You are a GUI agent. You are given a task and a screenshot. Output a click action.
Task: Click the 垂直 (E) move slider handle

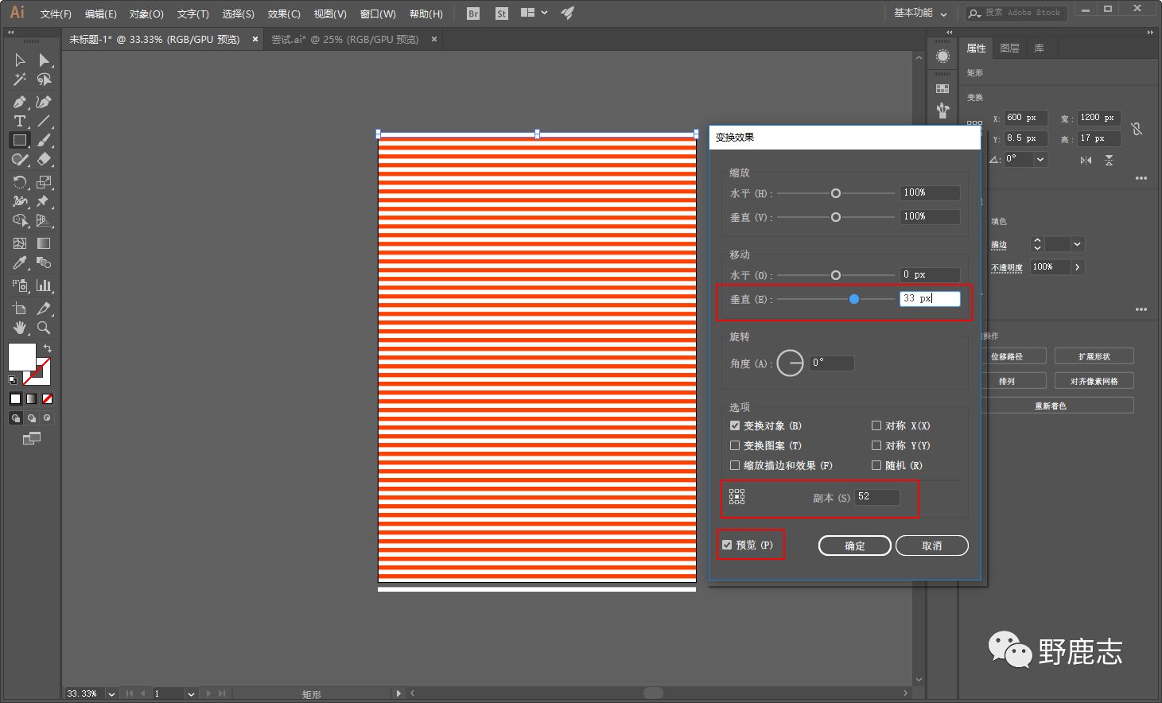click(x=853, y=299)
